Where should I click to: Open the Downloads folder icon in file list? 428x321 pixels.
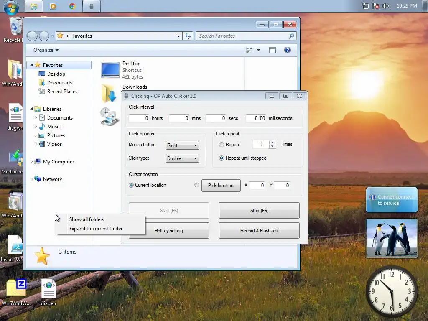click(x=109, y=93)
